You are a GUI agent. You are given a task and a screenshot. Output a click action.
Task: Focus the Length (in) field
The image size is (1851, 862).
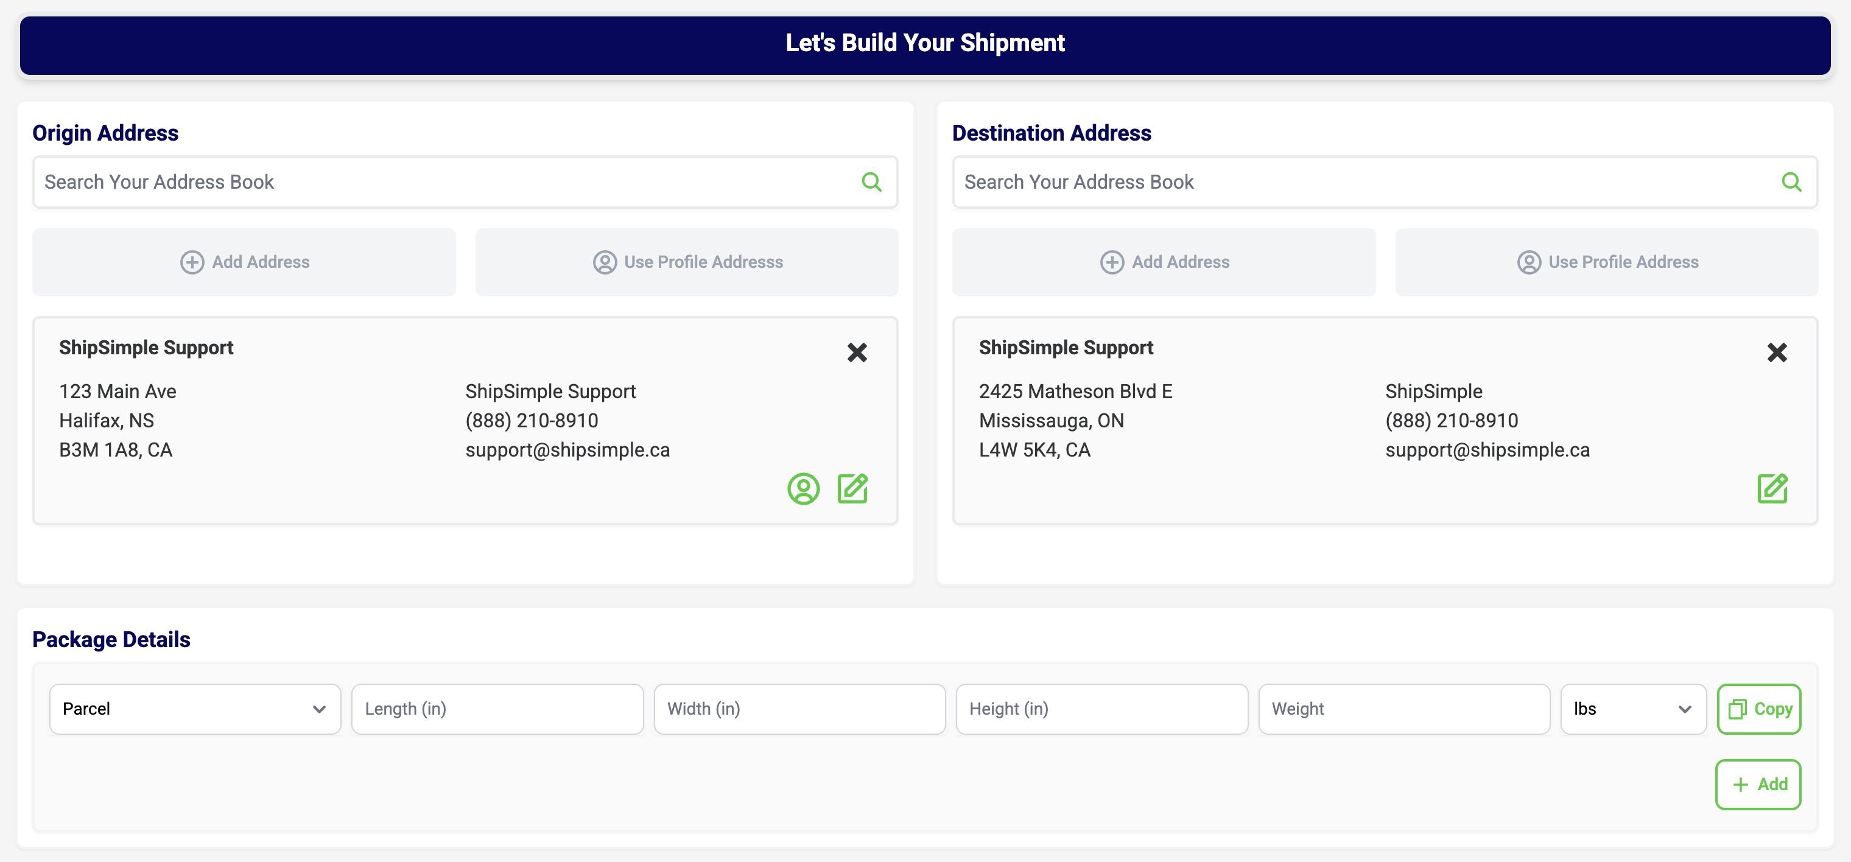[x=497, y=709]
